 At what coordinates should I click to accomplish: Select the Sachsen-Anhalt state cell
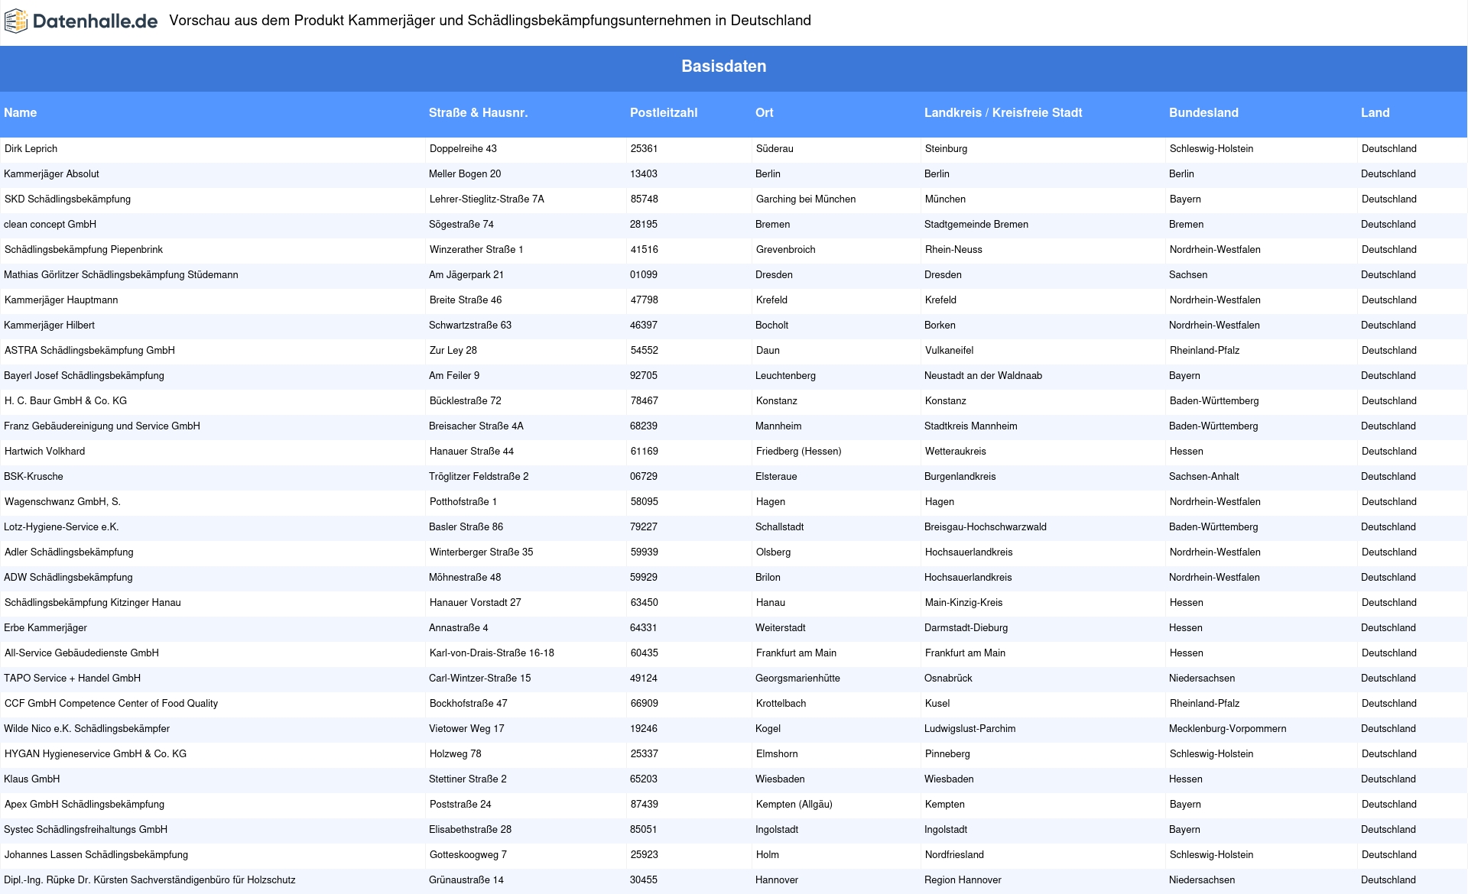click(x=1204, y=477)
